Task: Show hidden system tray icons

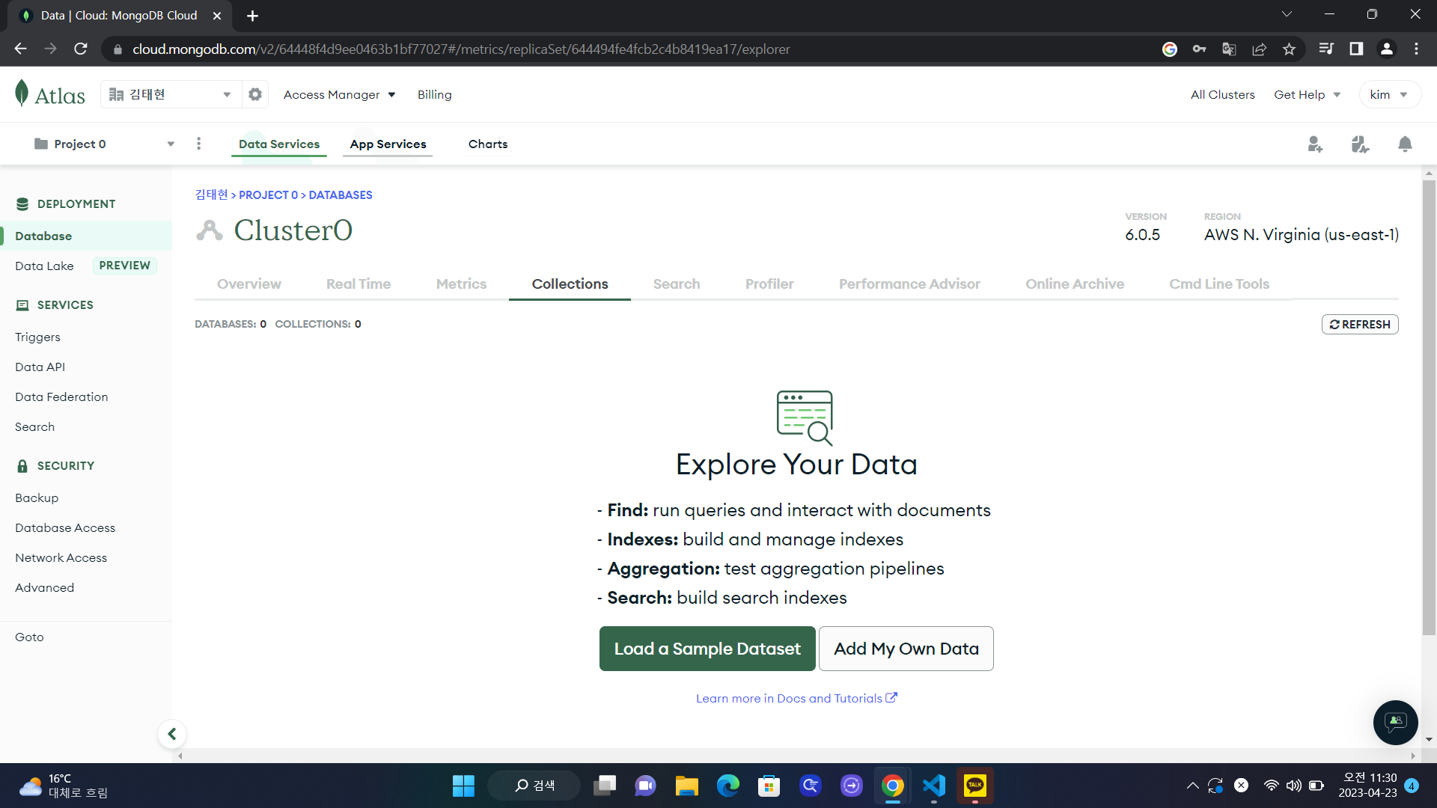Action: (x=1192, y=786)
